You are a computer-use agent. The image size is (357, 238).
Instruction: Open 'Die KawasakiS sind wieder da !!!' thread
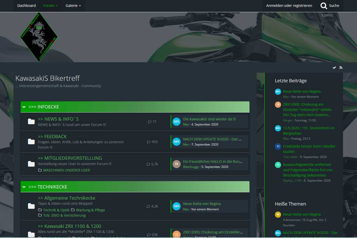[209, 119]
